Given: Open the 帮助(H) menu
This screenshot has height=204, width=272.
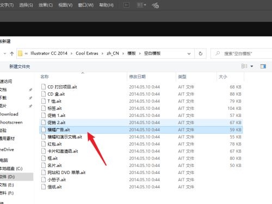Looking at the screenshot, I should (106, 5).
